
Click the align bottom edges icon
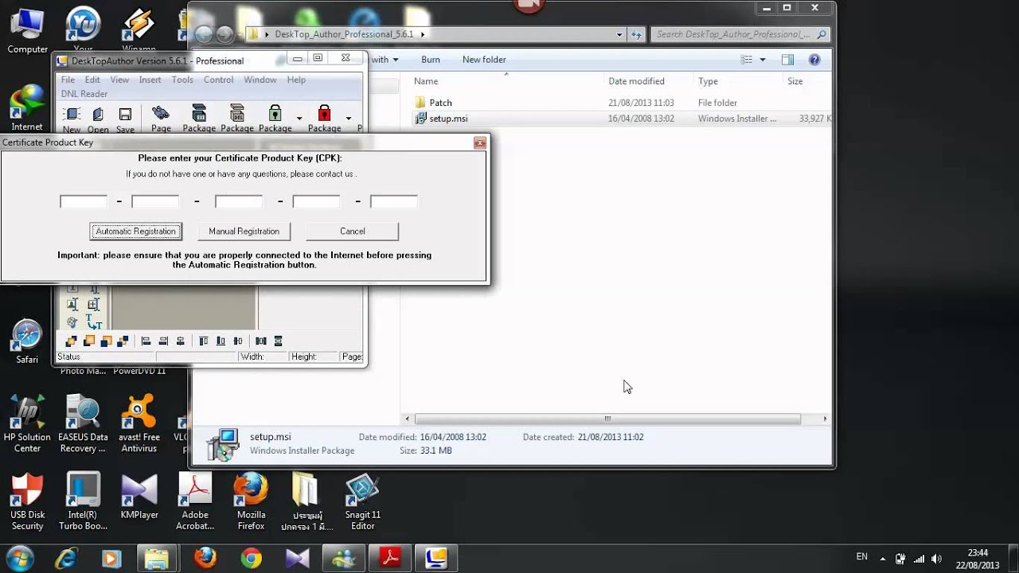[221, 341]
